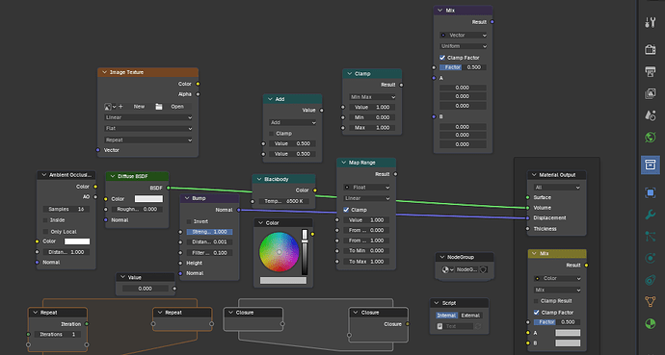Open the Material properties sphere tab

651,323
